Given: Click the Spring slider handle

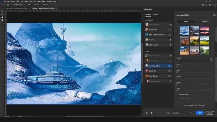Looking at the screenshot, I should [x=177, y=72].
